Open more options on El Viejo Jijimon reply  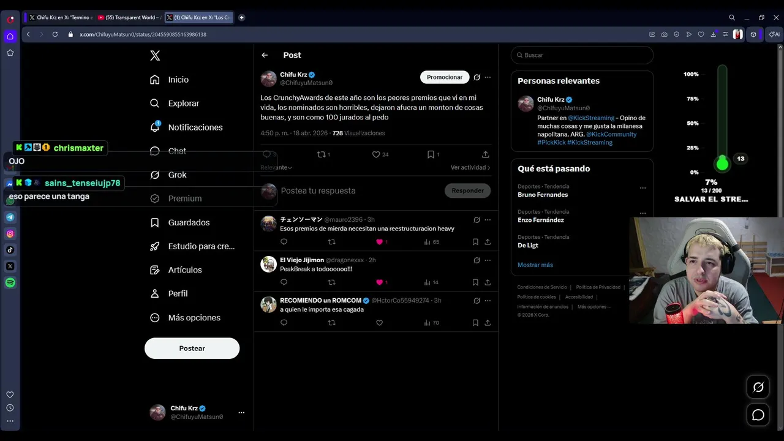coord(488,260)
